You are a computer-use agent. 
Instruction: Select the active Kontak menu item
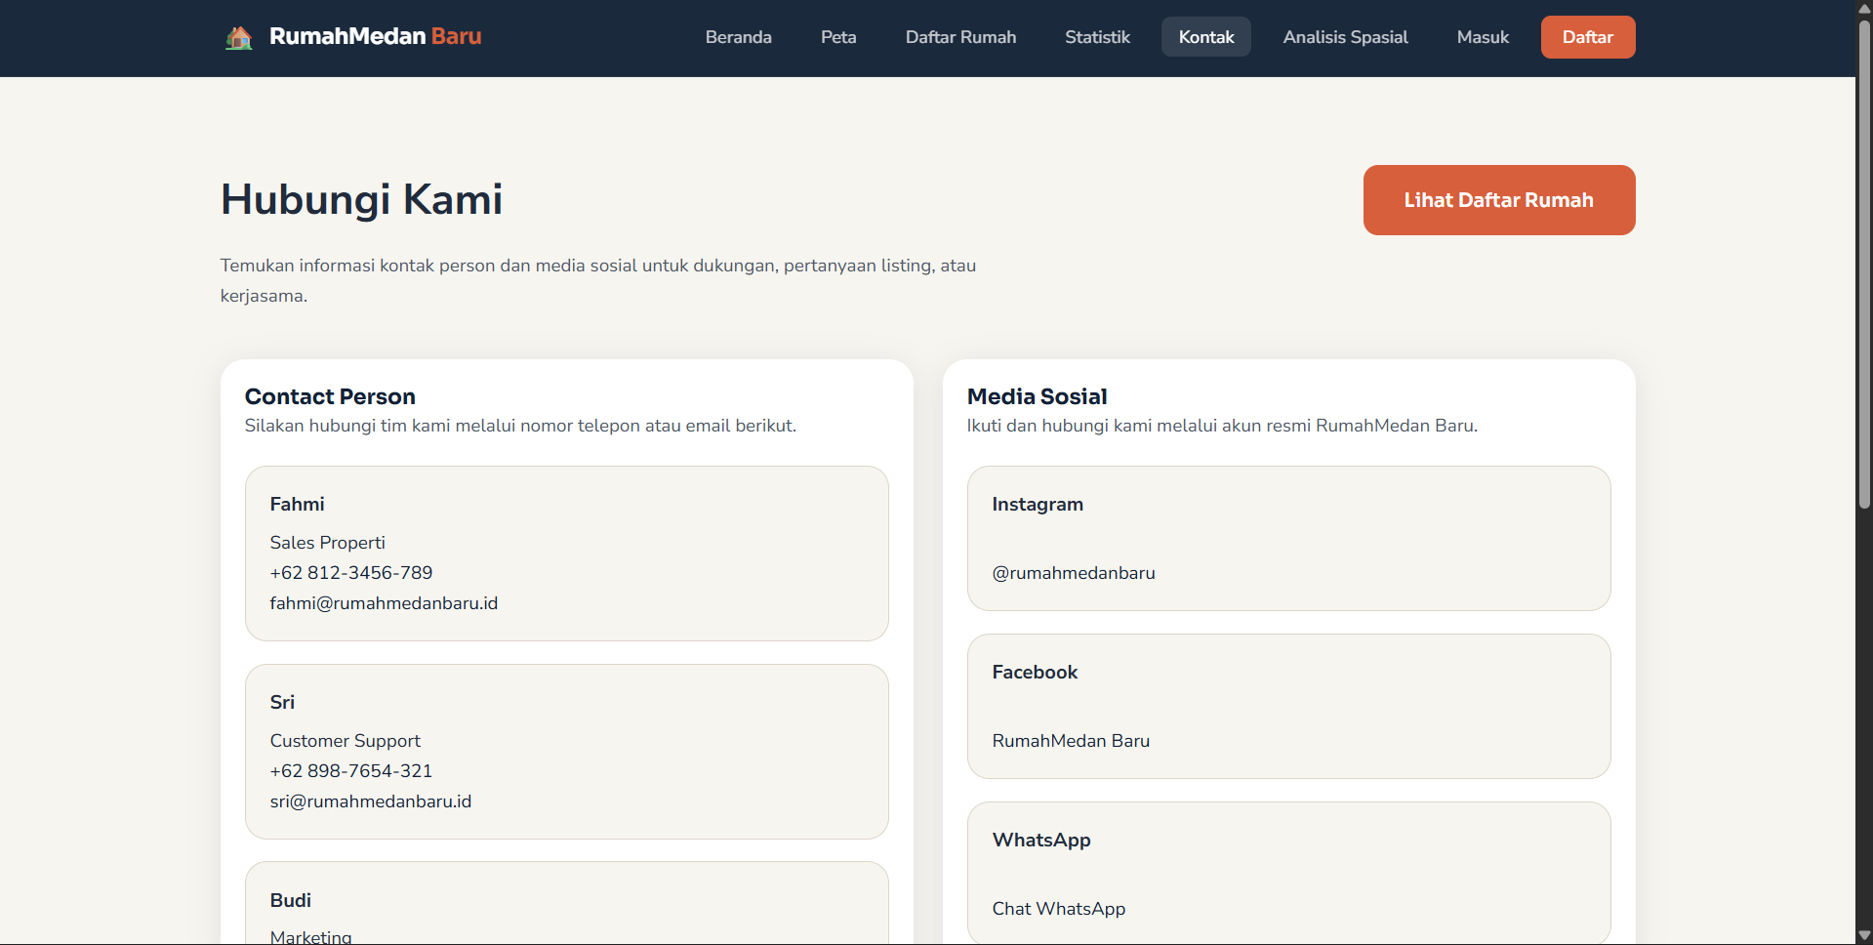[1206, 37]
